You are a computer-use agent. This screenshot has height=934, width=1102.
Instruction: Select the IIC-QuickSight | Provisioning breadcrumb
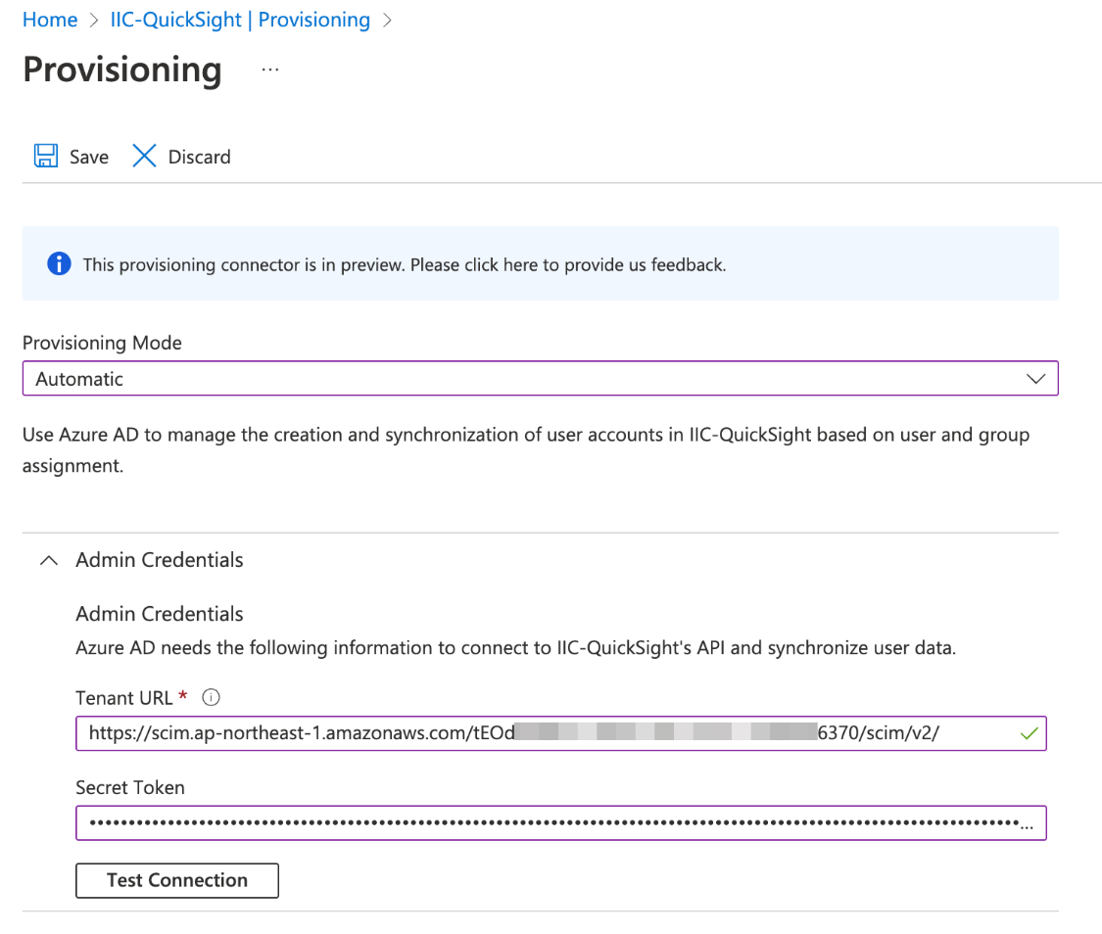coord(239,19)
